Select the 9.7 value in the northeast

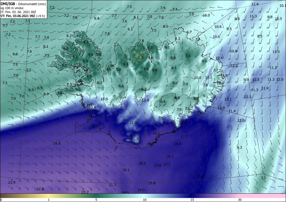point(189,32)
